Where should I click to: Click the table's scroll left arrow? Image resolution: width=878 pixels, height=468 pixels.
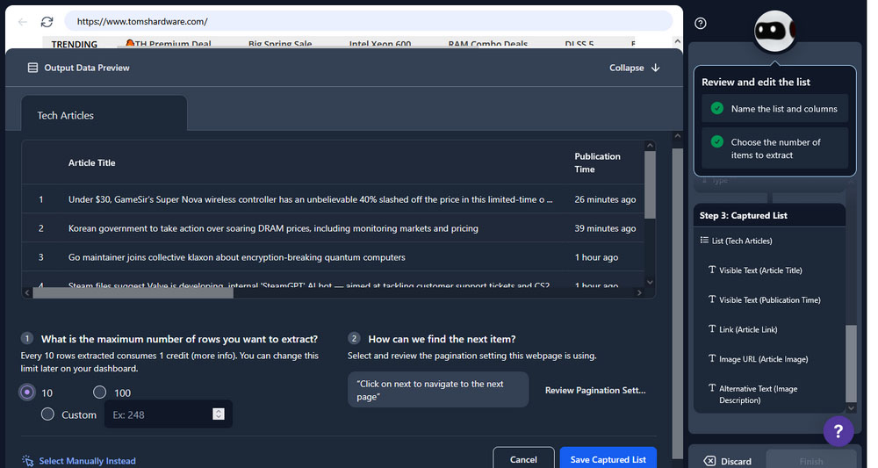pyautogui.click(x=27, y=292)
